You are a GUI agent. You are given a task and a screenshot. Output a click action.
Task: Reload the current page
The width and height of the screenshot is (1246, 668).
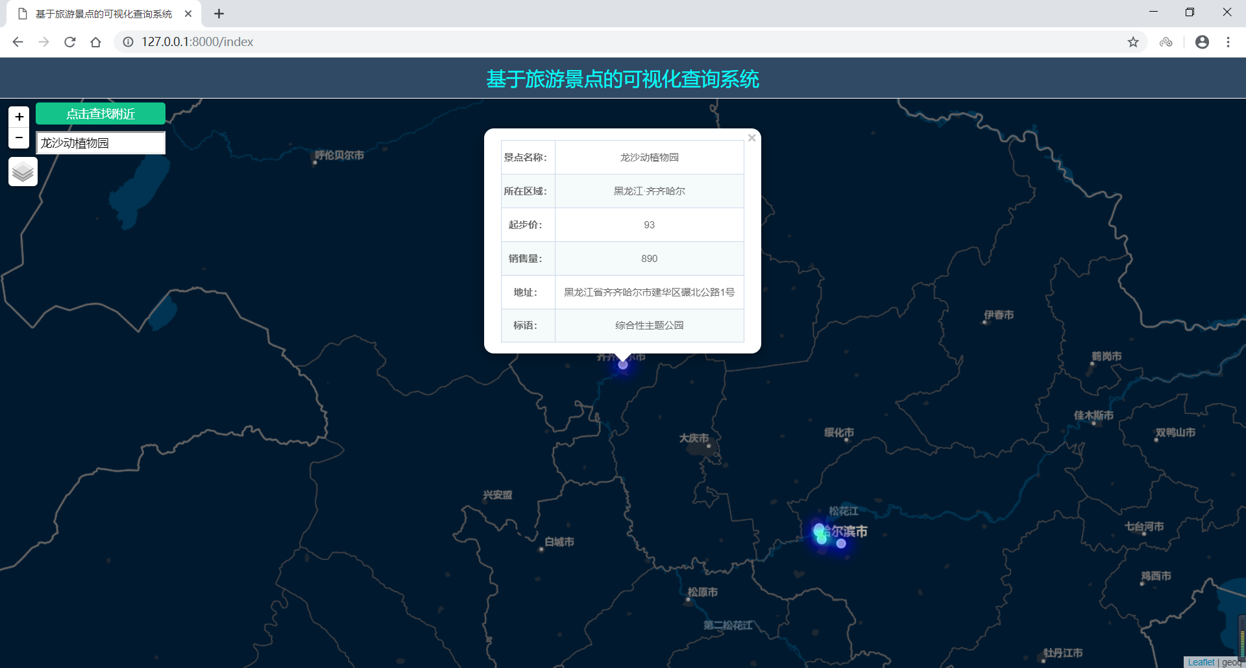[69, 42]
